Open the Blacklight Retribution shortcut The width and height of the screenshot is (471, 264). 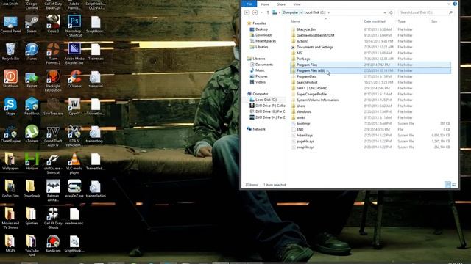pos(53,81)
